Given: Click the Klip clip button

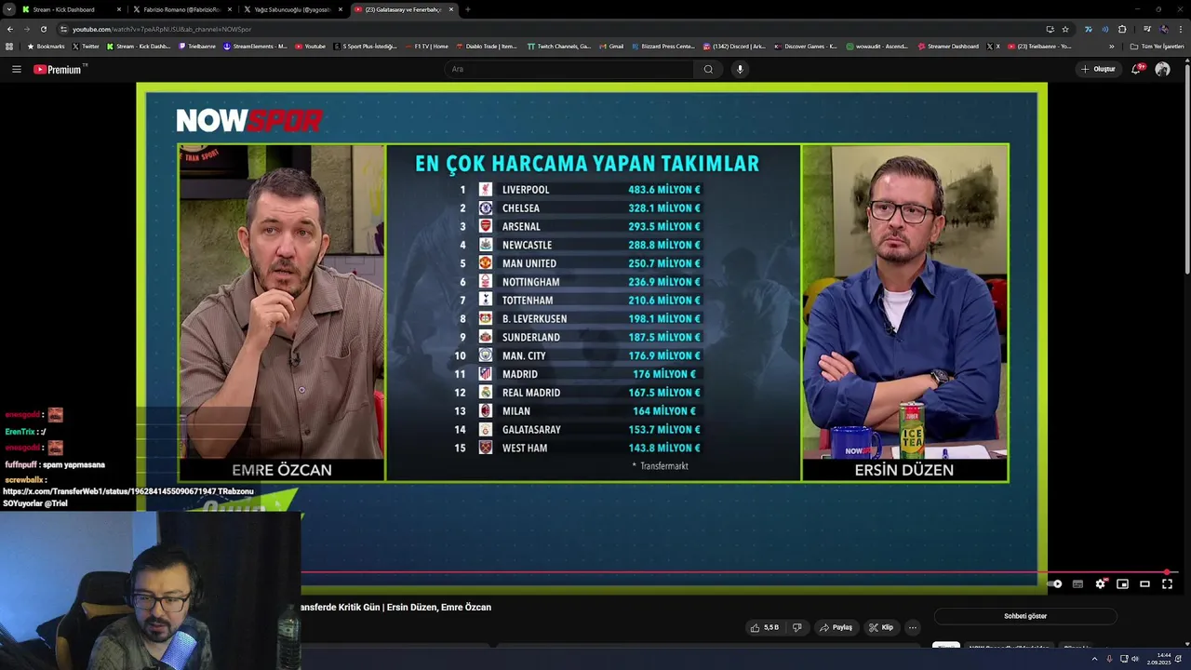Looking at the screenshot, I should [881, 627].
